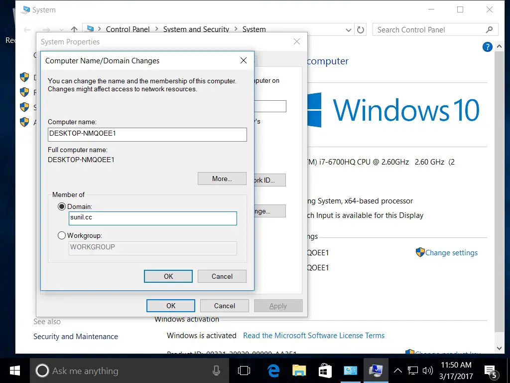
Task: Open Change settings link in System window
Action: point(451,253)
